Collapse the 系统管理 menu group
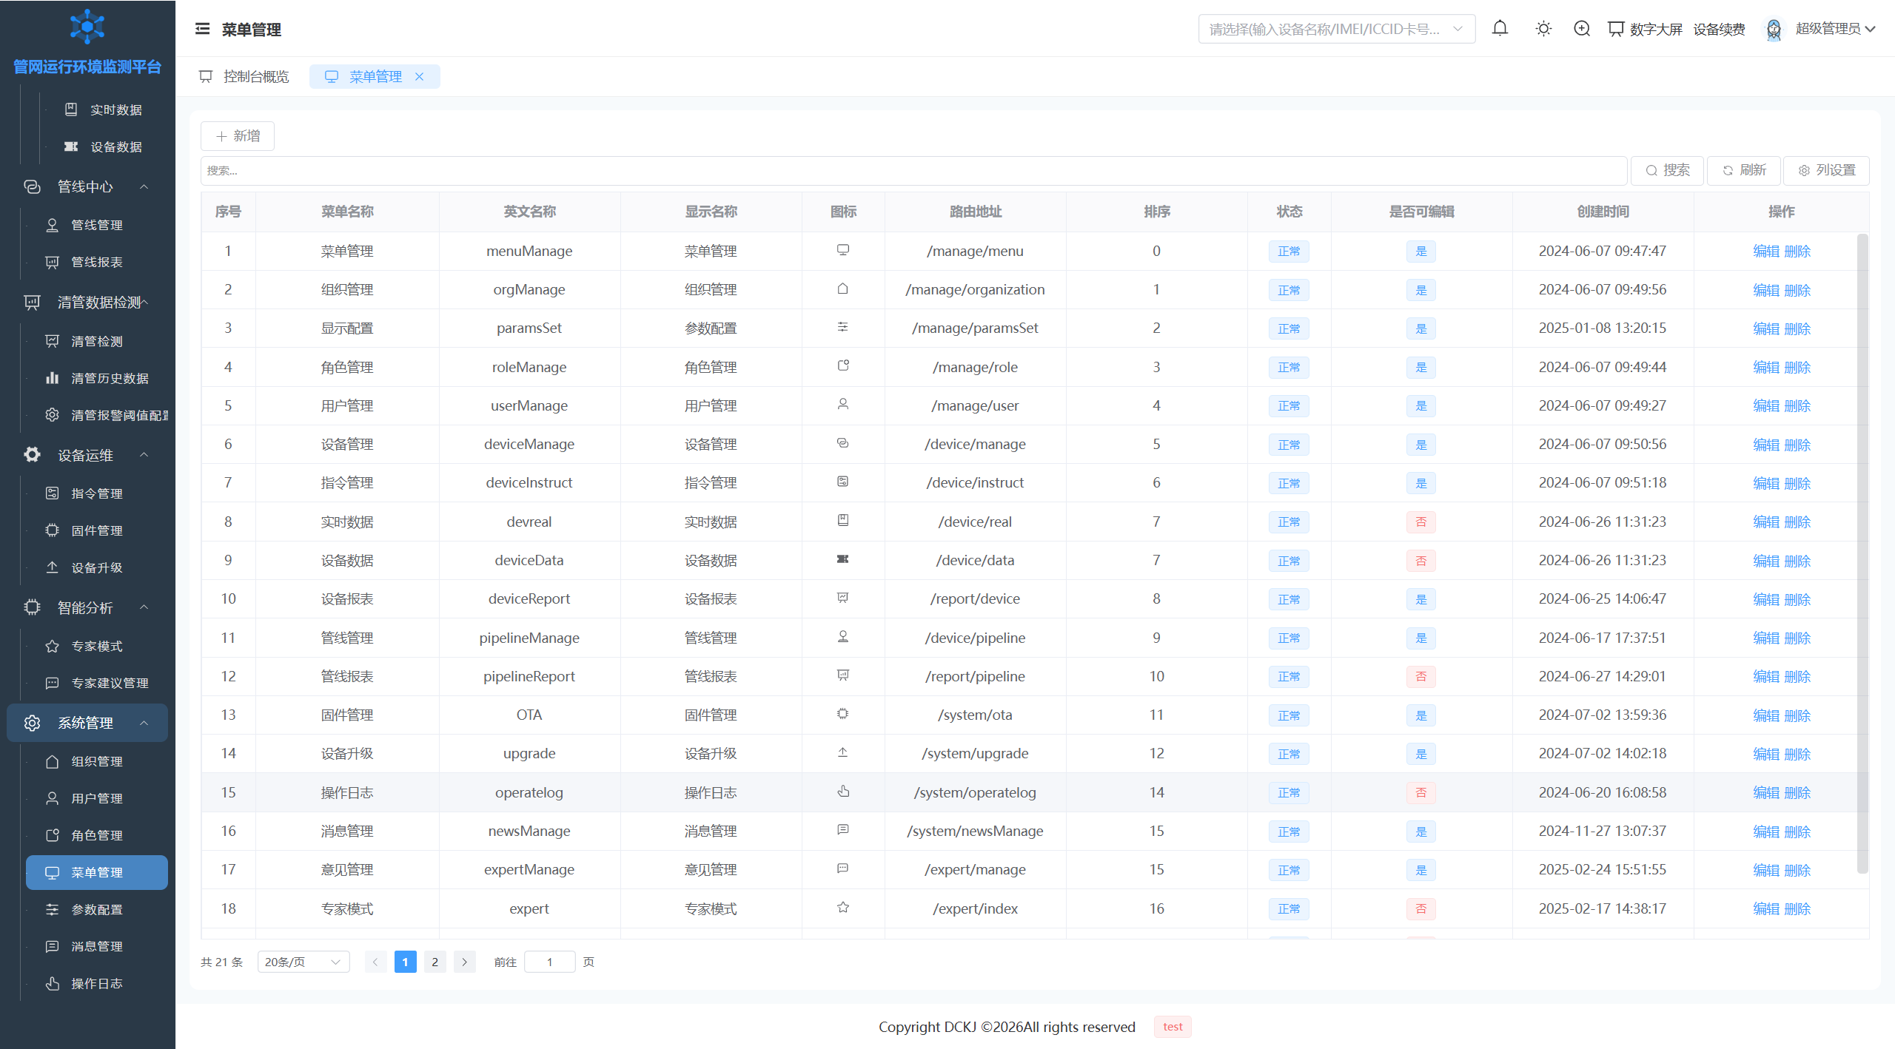 [x=144, y=723]
